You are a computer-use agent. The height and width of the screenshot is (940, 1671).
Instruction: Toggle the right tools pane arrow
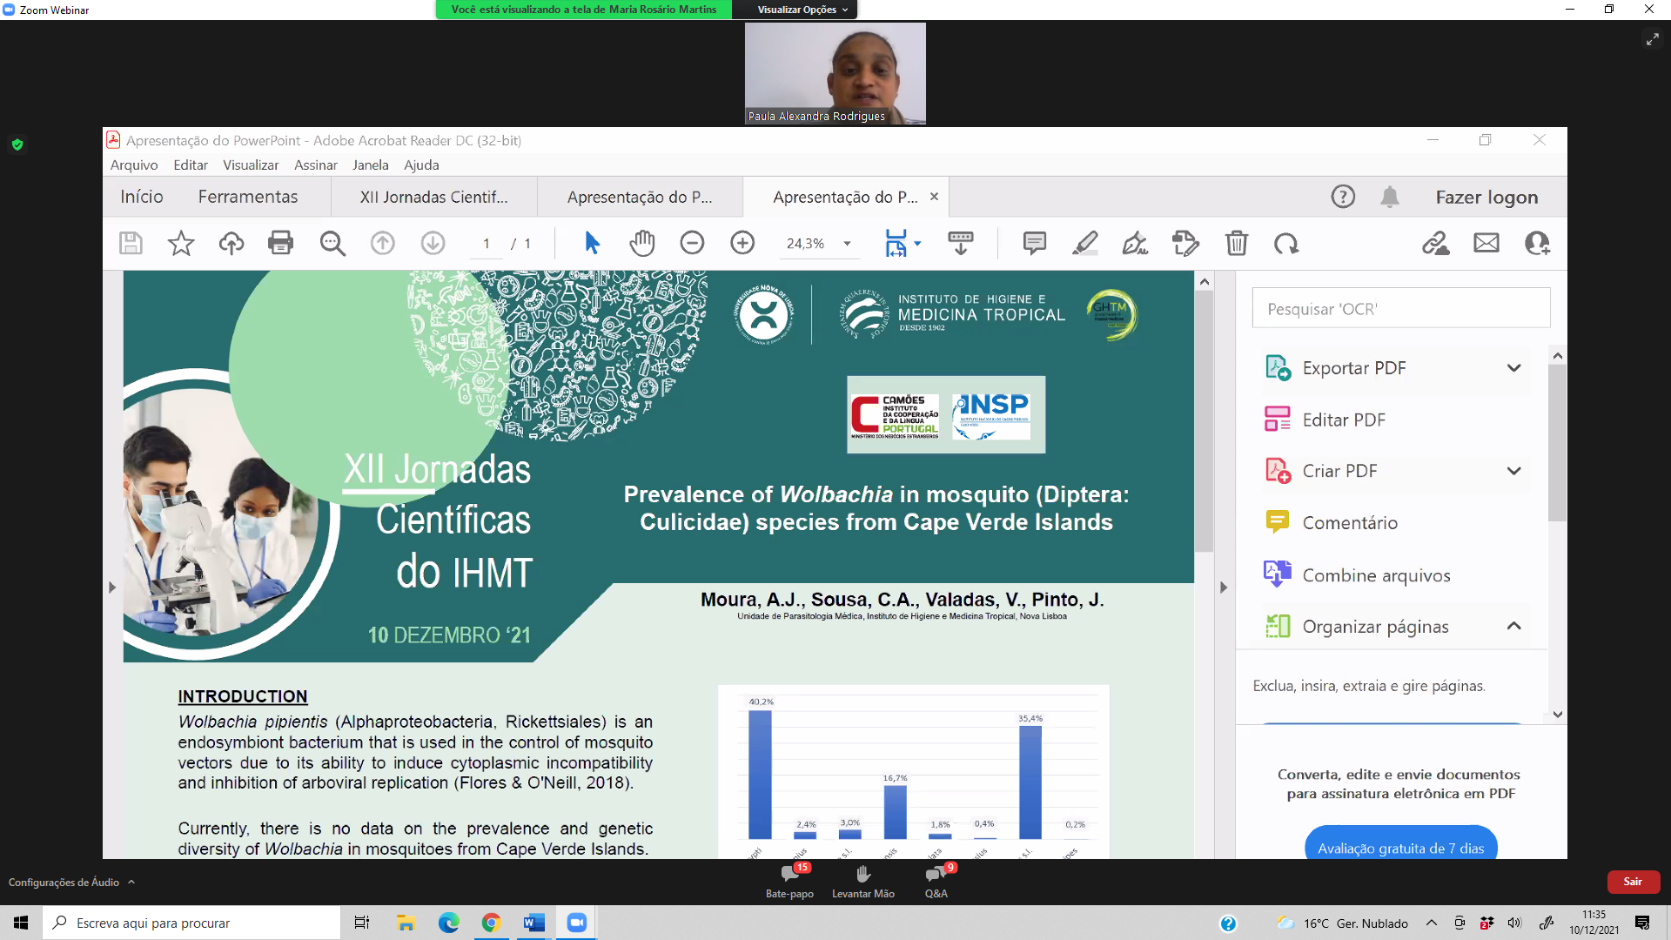click(1223, 587)
